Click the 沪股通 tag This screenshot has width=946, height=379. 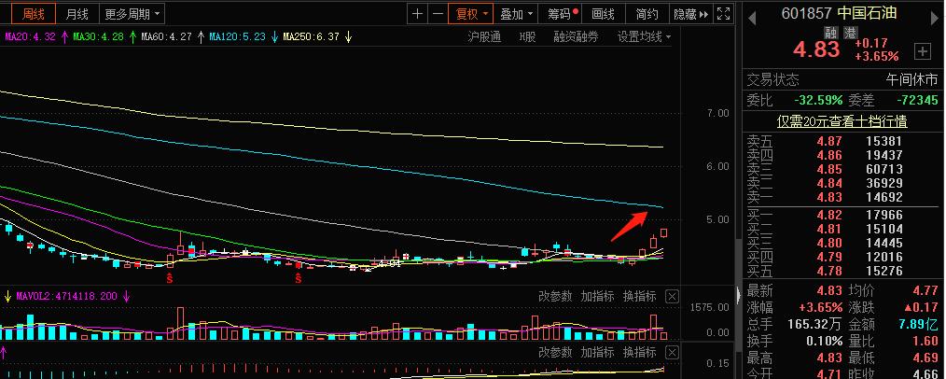(484, 36)
